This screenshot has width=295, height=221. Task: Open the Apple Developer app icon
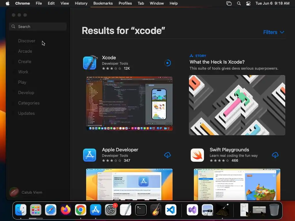point(90,155)
